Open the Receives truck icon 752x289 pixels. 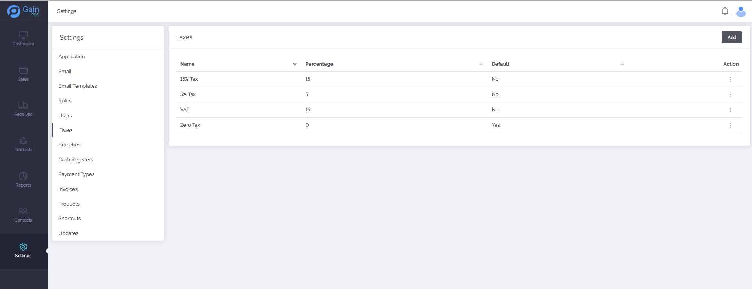pyautogui.click(x=23, y=106)
